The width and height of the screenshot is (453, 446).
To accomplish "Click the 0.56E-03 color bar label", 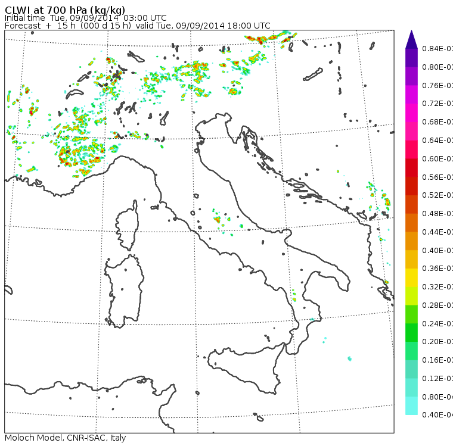I will point(438,177).
